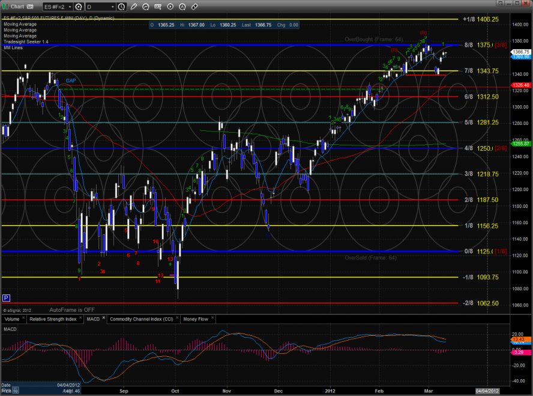Viewport: 533px width, 396px height.
Task: Open the Relative Strength Index tab
Action: pyautogui.click(x=53, y=318)
